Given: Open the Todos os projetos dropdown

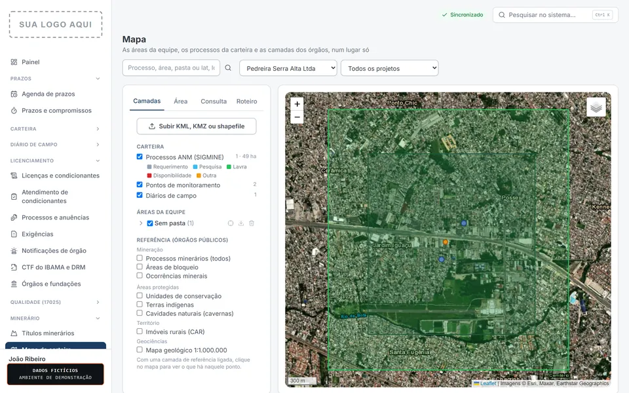Looking at the screenshot, I should click(389, 68).
